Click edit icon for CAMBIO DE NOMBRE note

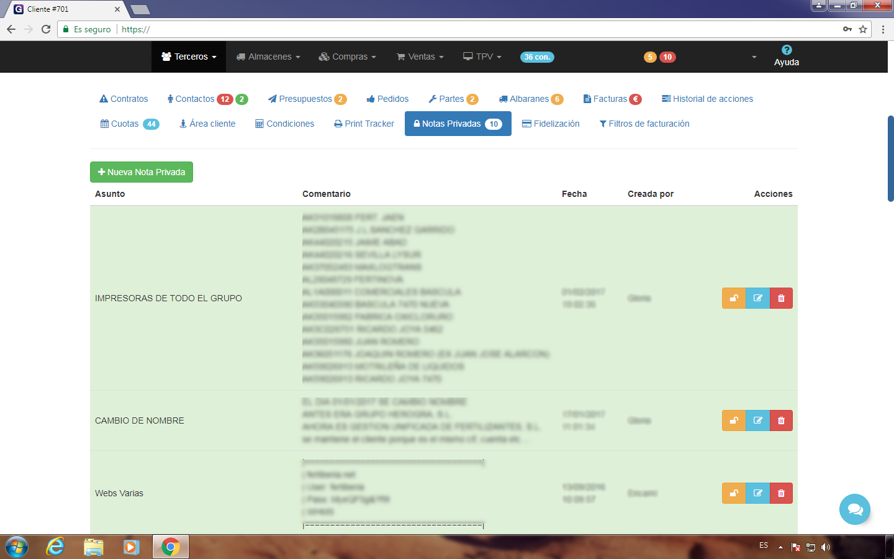coord(757,420)
